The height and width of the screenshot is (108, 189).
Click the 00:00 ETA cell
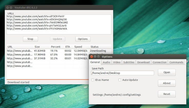point(68,55)
